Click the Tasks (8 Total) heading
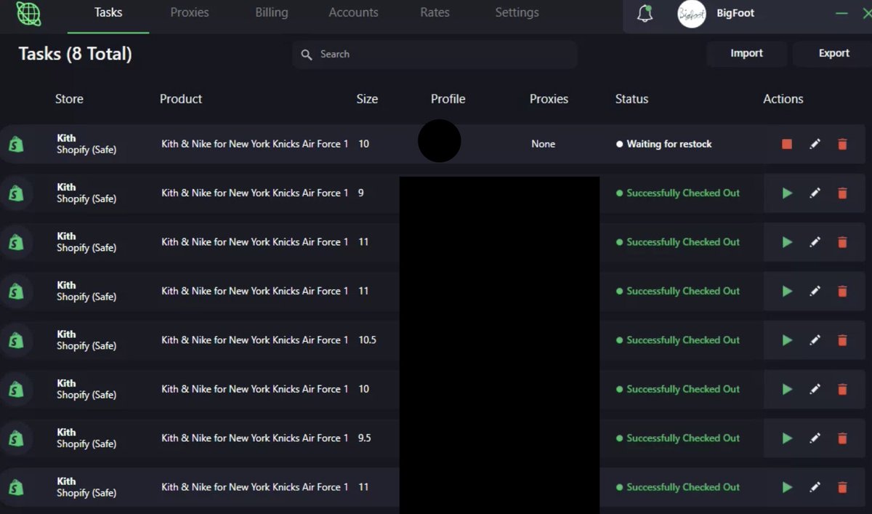Image resolution: width=872 pixels, height=514 pixels. (x=75, y=54)
